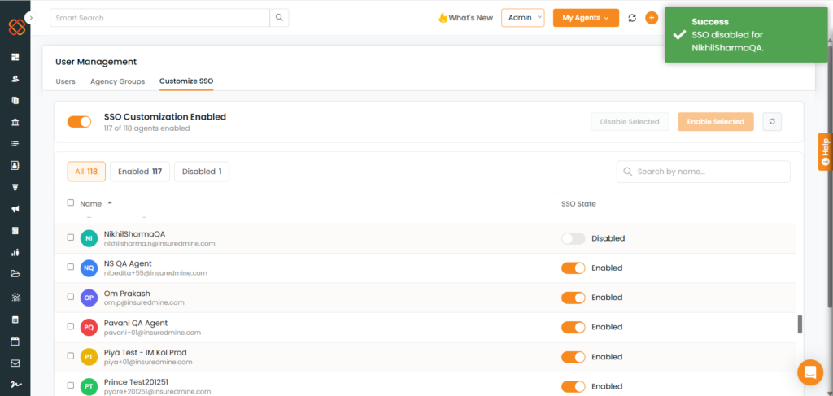Image resolution: width=833 pixels, height=396 pixels.
Task: Click the name Pavani QA Agent
Action: coord(136,323)
